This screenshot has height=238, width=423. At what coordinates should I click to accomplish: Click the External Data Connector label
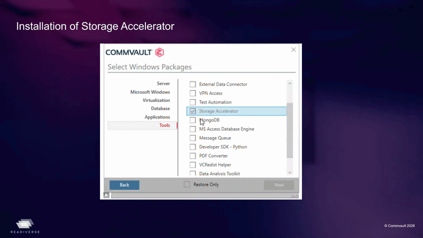click(x=223, y=84)
